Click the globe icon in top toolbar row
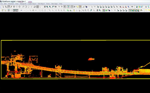Screen dimensions: 150x93 (86, 7)
